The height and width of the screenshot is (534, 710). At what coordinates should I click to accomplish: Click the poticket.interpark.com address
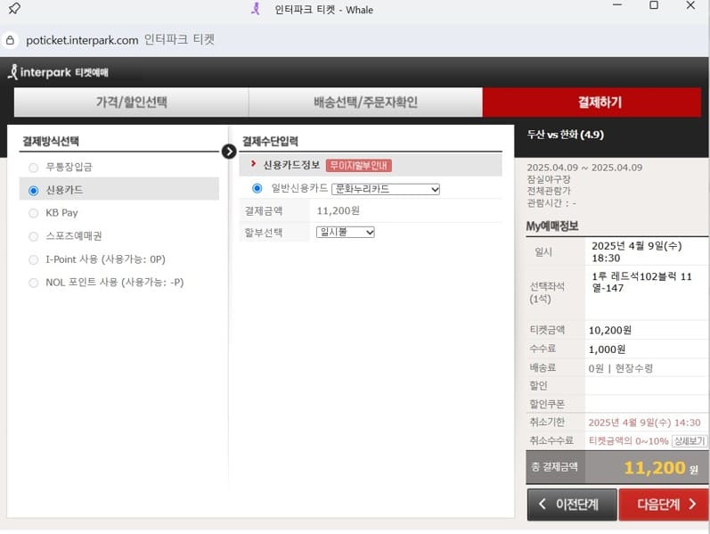coord(82,40)
